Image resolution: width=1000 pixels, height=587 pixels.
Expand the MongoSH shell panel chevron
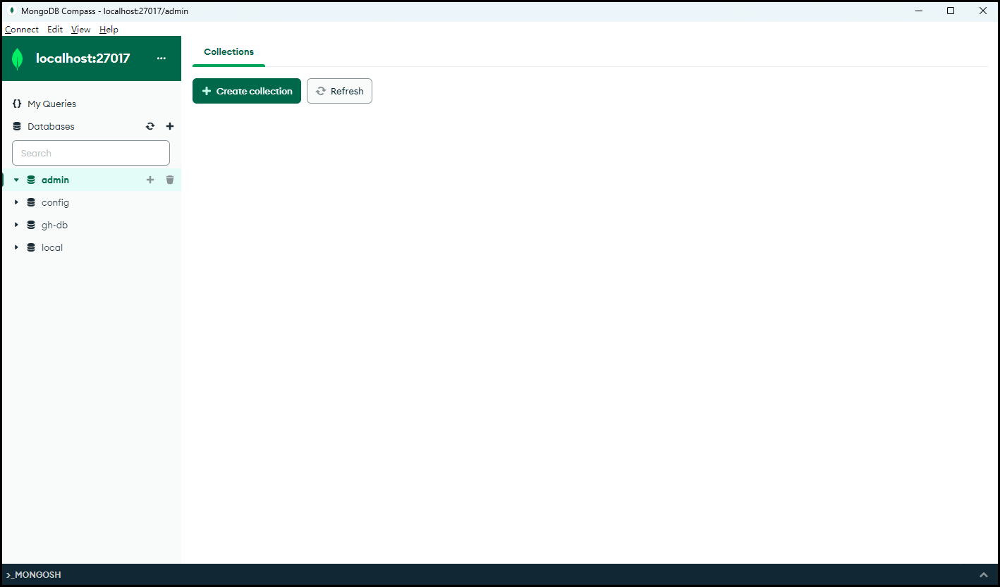tap(984, 575)
